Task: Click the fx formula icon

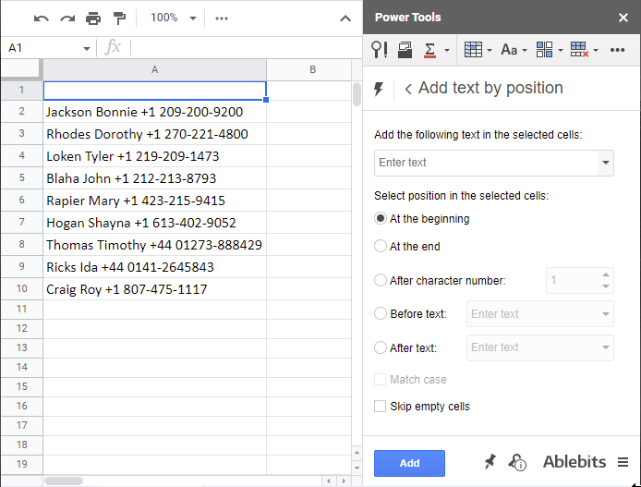Action: point(113,47)
